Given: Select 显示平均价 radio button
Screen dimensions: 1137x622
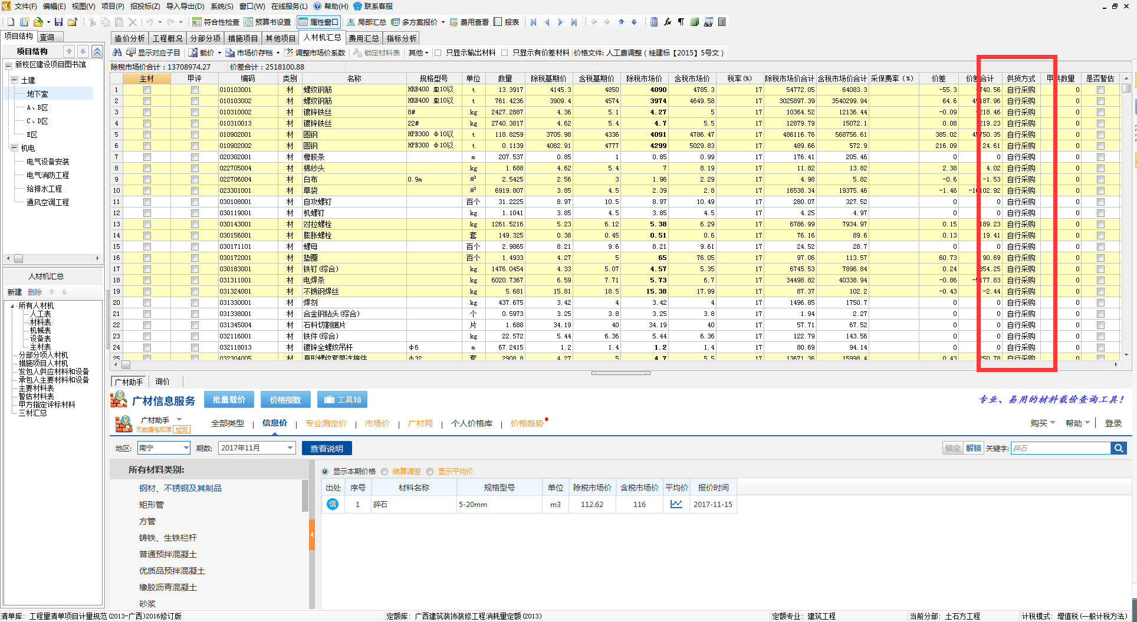Looking at the screenshot, I should coord(430,472).
